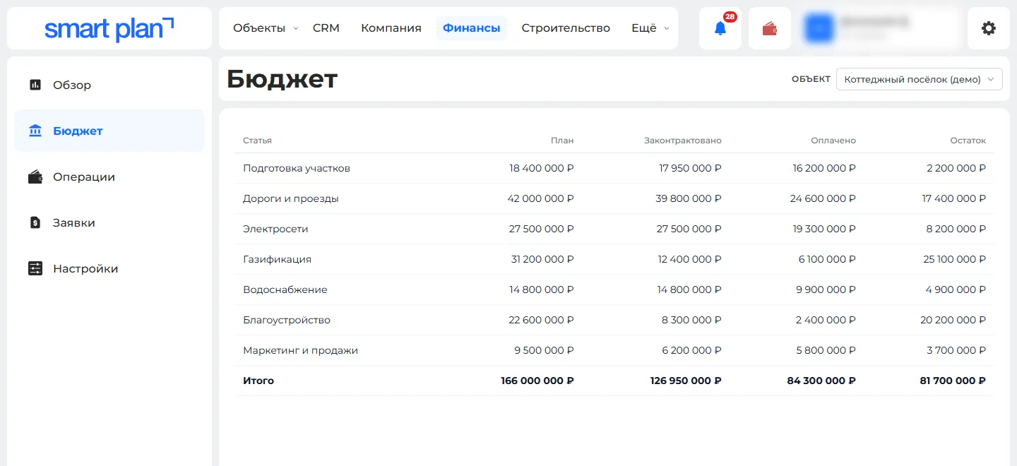1017x466 pixels.
Task: Click contracted value 39 800 000 ₽
Action: [689, 198]
